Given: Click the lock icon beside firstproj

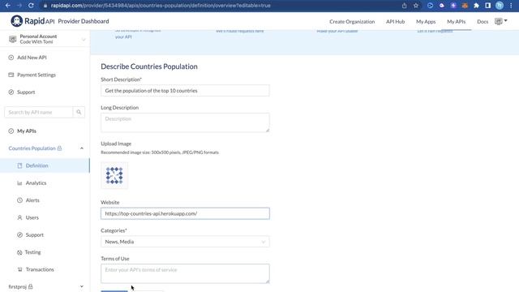Looking at the screenshot, I should pos(31,286).
